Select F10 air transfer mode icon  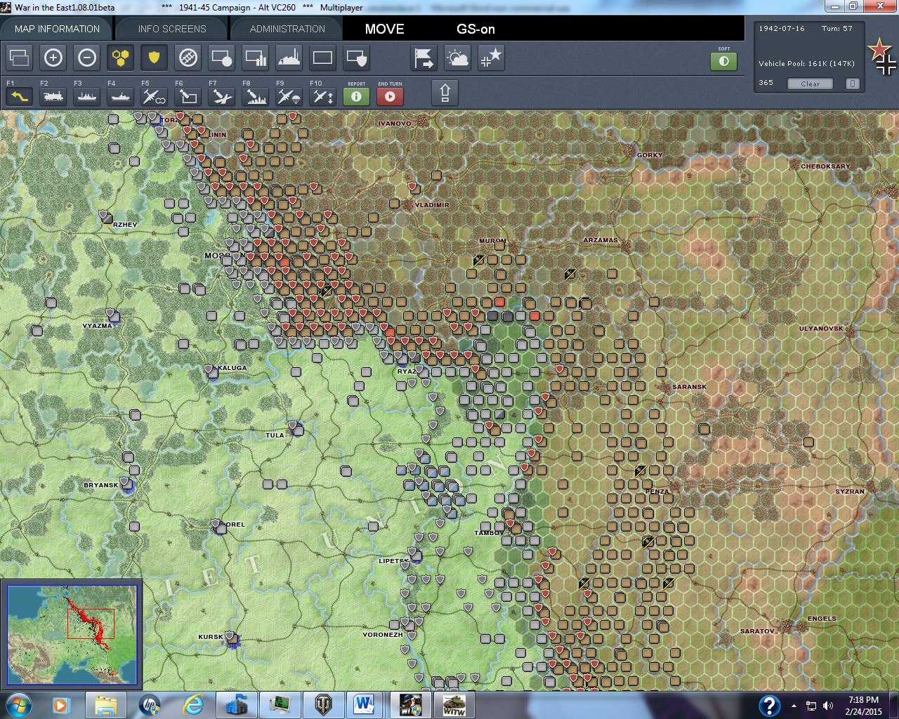point(323,95)
